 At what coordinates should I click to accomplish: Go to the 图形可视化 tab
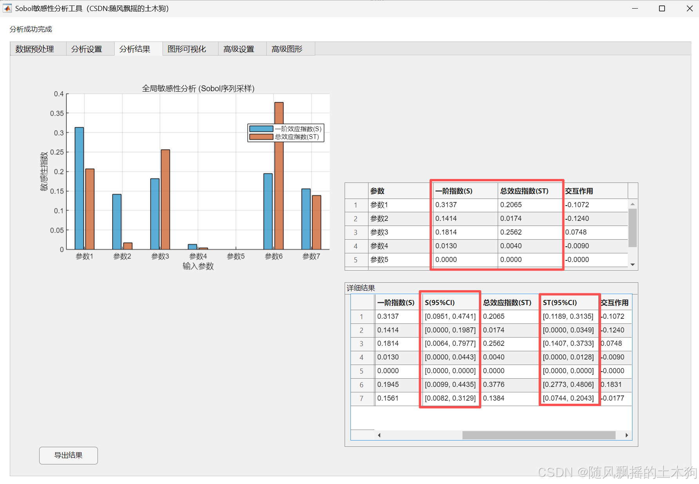190,49
